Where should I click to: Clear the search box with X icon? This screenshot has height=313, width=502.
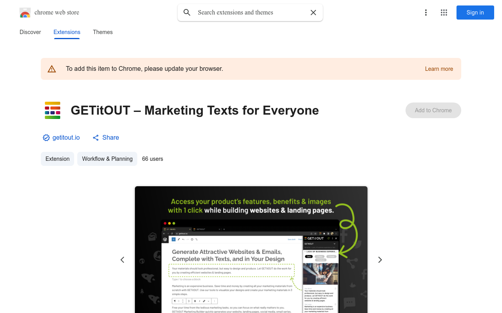(x=313, y=13)
